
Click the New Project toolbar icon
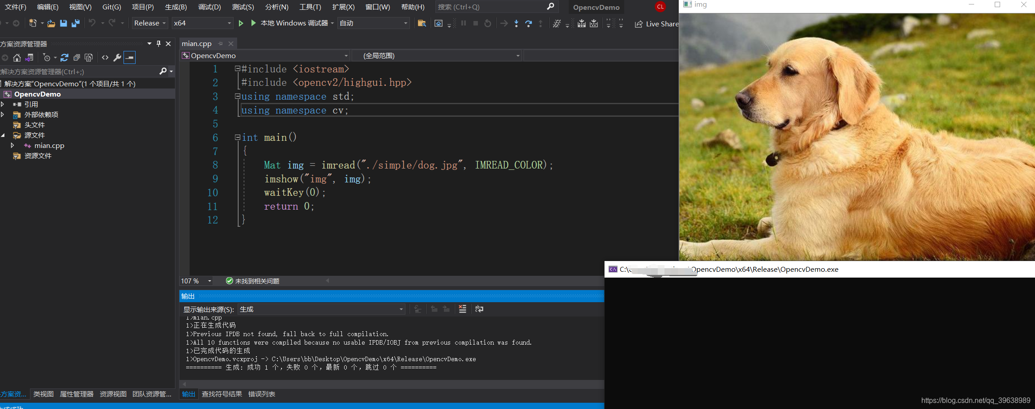click(x=33, y=23)
